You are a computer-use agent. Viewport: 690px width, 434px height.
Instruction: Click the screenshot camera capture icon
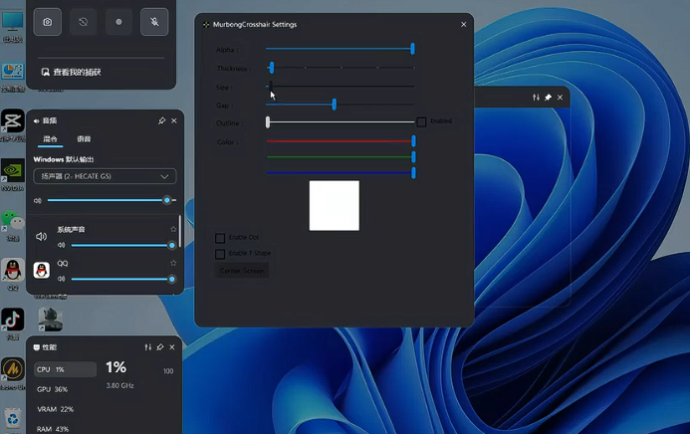pyautogui.click(x=48, y=22)
